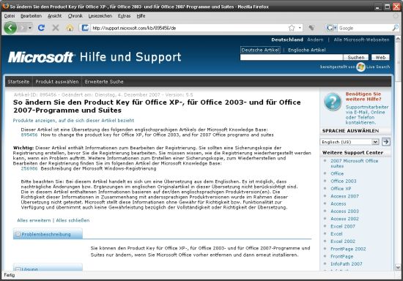The height and width of the screenshot is (281, 403).
Task: Open the Excel 2007 support center link
Action: coord(343,226)
